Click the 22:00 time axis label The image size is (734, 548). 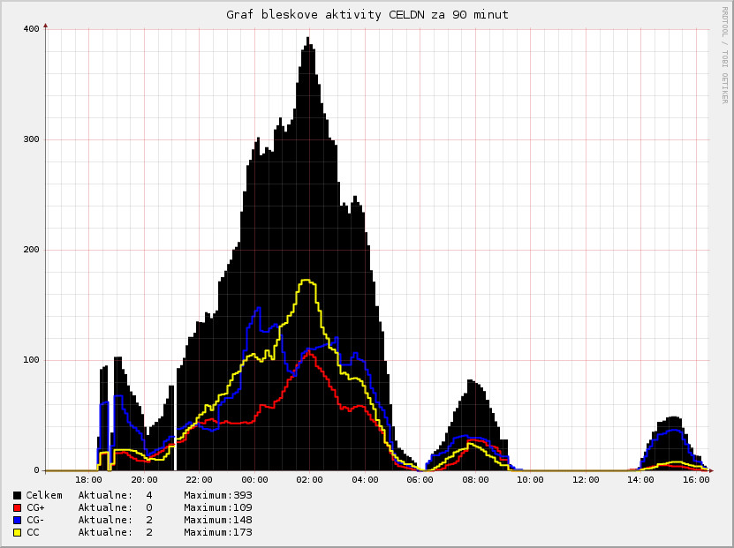(x=199, y=480)
